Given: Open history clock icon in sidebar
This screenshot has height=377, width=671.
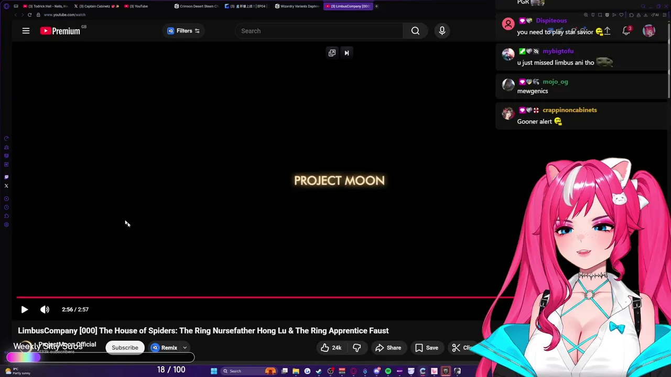Looking at the screenshot, I should [x=6, y=207].
